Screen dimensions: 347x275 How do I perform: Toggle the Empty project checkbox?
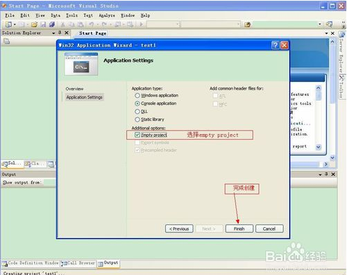137,135
